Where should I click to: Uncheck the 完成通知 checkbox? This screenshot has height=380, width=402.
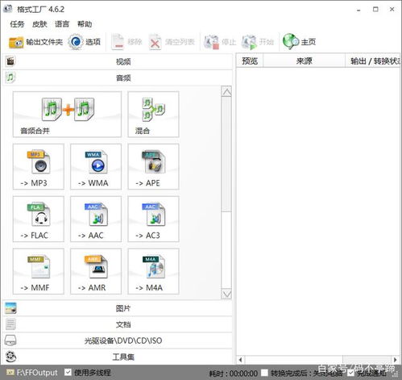(x=350, y=373)
